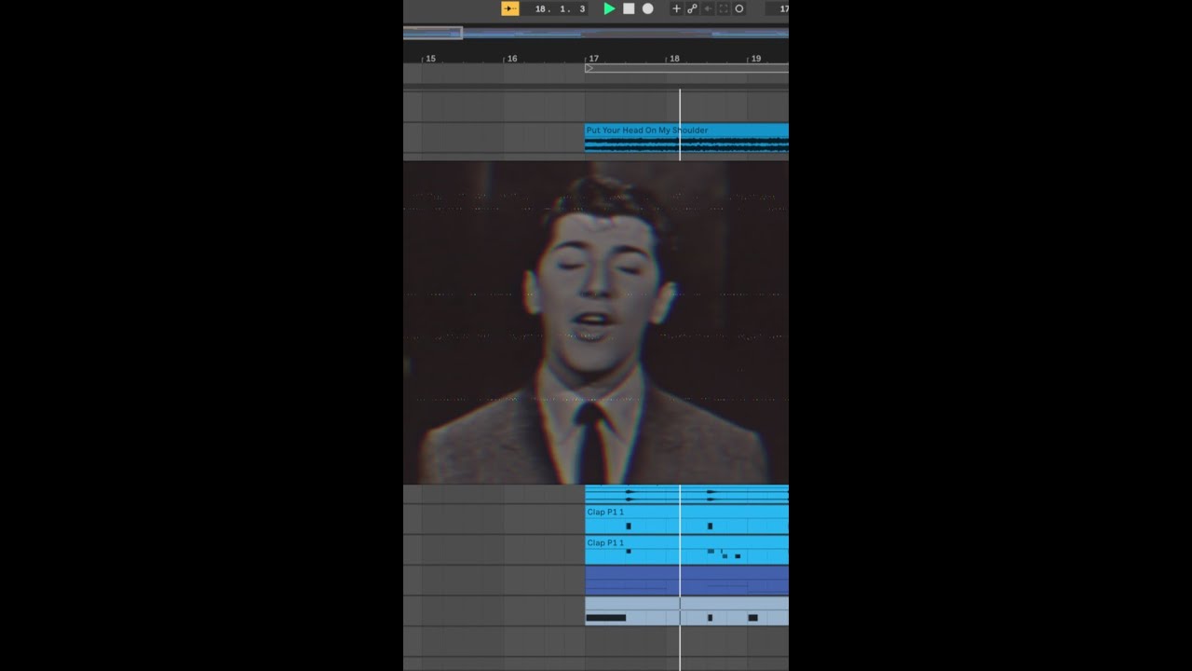
Task: Click the Re-Enable Automation arrow icon
Action: click(708, 8)
